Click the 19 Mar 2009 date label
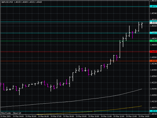Image resolution: width=157 pixels, height=118 pixels. click(6, 116)
